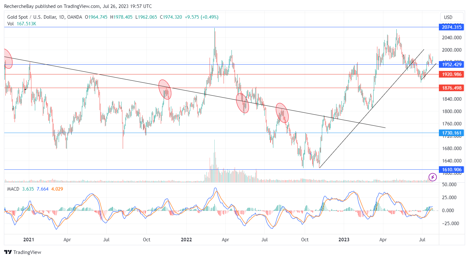Select the red ellipse marker near May 2022
The height and width of the screenshot is (259, 469).
(243, 103)
